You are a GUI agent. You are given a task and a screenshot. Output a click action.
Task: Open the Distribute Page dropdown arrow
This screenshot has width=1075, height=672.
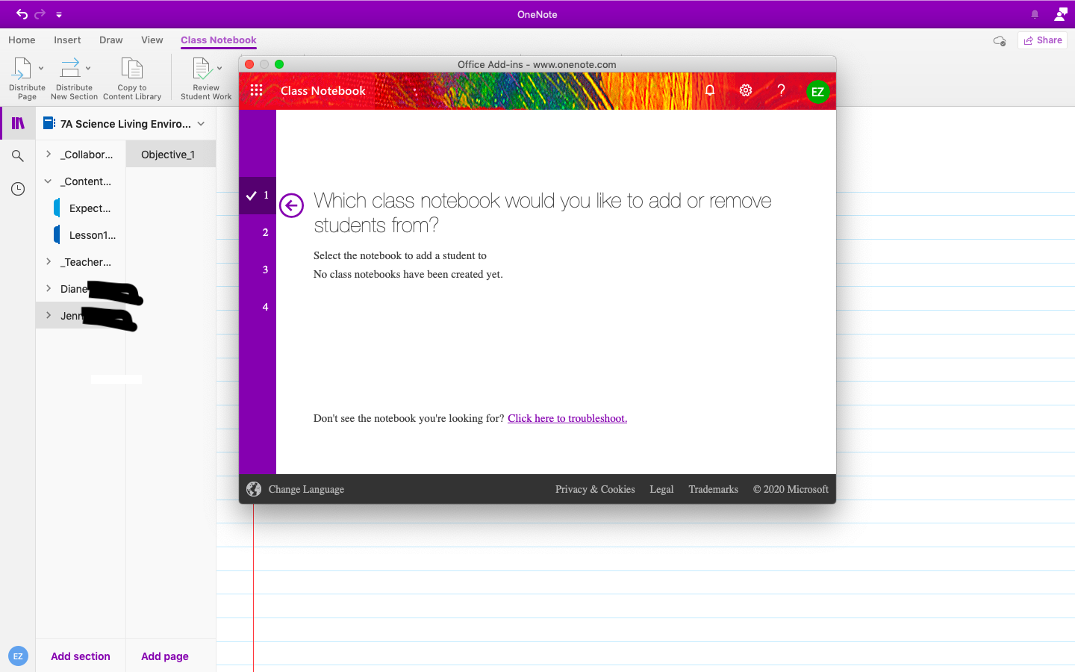pyautogui.click(x=41, y=68)
